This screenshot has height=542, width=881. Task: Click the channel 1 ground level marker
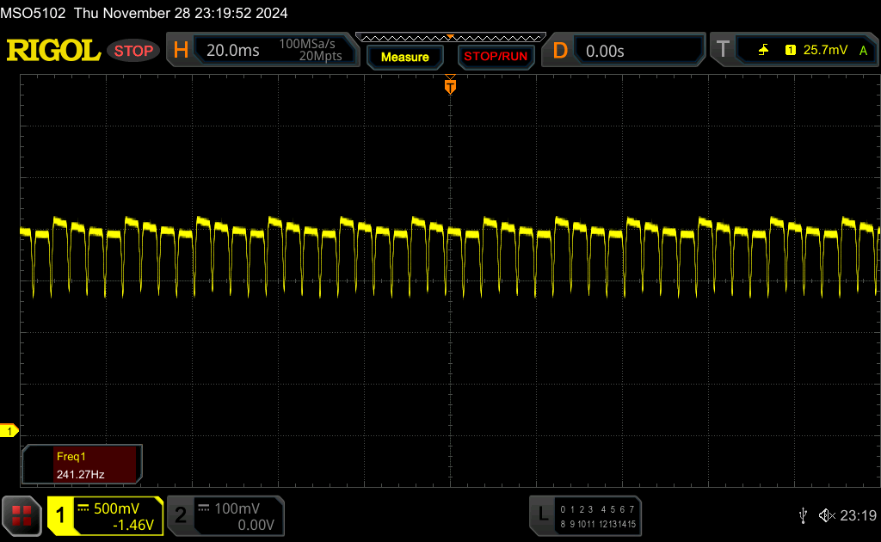pos(9,431)
